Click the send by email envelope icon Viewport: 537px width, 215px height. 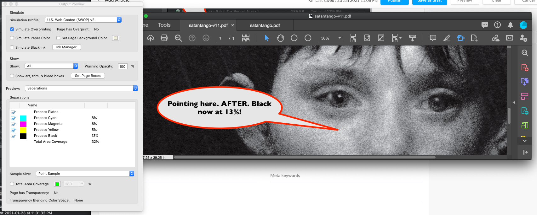[x=510, y=38]
